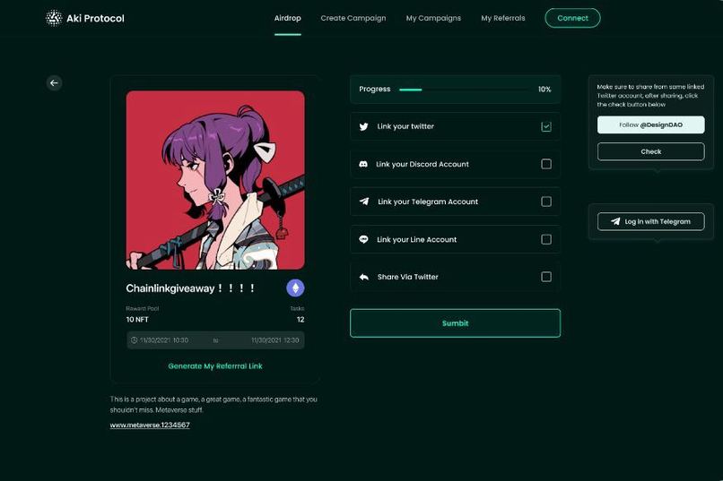Click the 10 NFT reward value
This screenshot has width=723, height=481.
137,320
